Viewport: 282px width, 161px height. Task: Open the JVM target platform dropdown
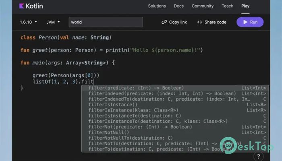pos(53,22)
